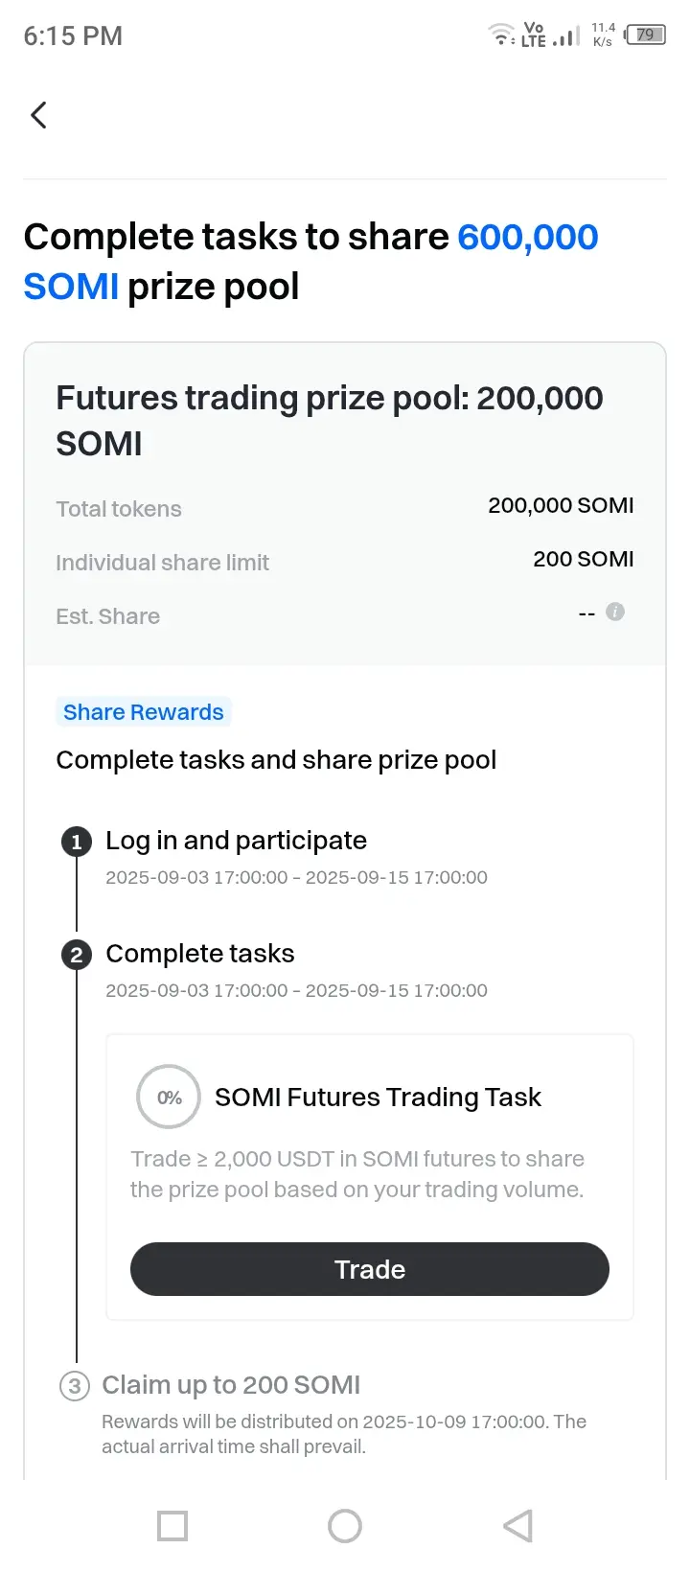
Task: Select the Share Rewards tag
Action: pos(144,712)
